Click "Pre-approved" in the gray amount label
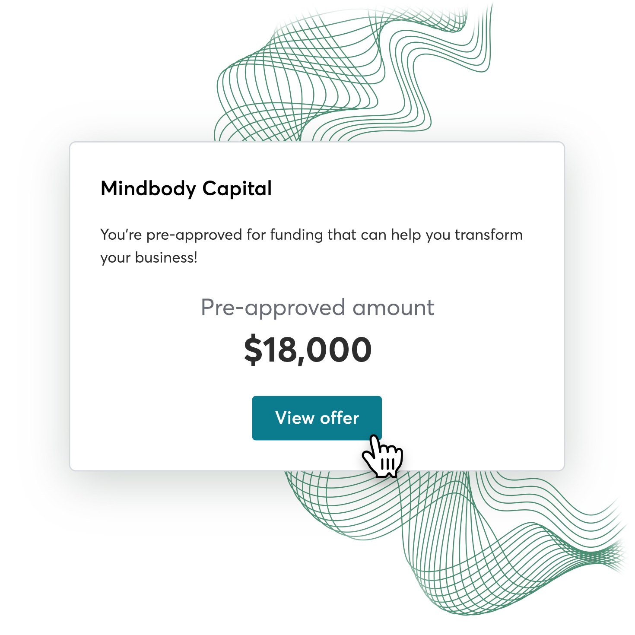Image resolution: width=635 pixels, height=635 pixels. 273,308
